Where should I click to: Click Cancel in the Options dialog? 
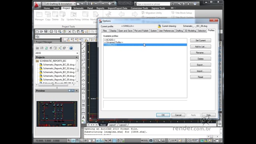(178, 115)
